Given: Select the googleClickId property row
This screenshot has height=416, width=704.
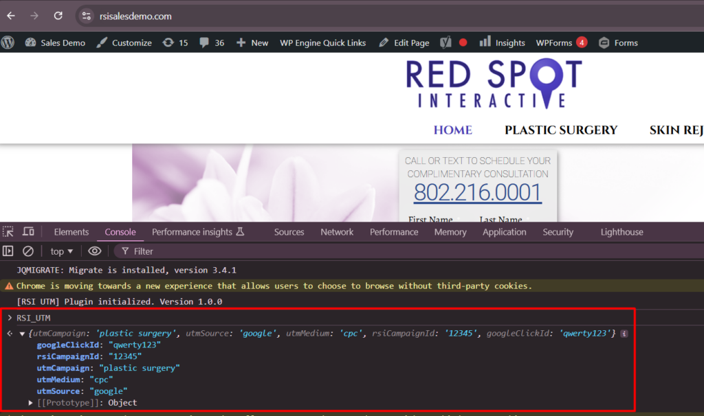Looking at the screenshot, I should pos(99,345).
